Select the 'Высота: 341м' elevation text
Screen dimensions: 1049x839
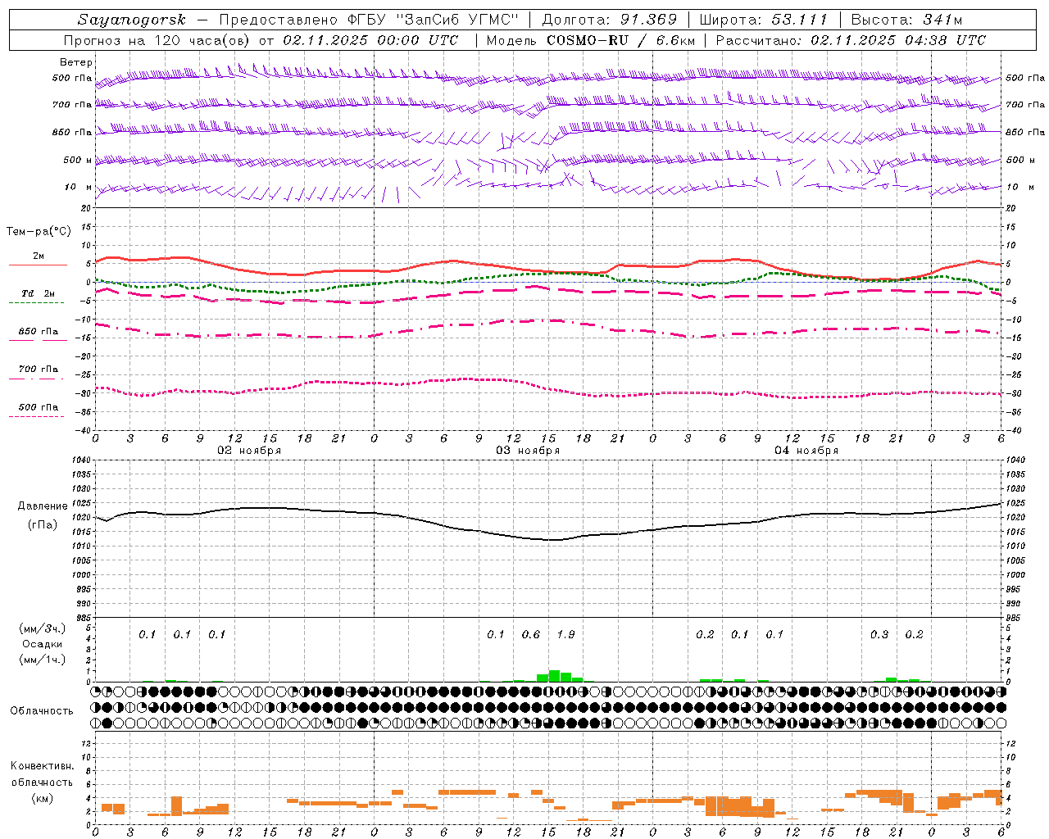click(906, 20)
